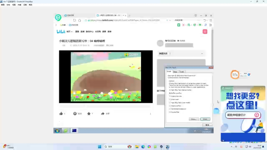Open the second bookmark in bookmarks bar

click(x=74, y=25)
